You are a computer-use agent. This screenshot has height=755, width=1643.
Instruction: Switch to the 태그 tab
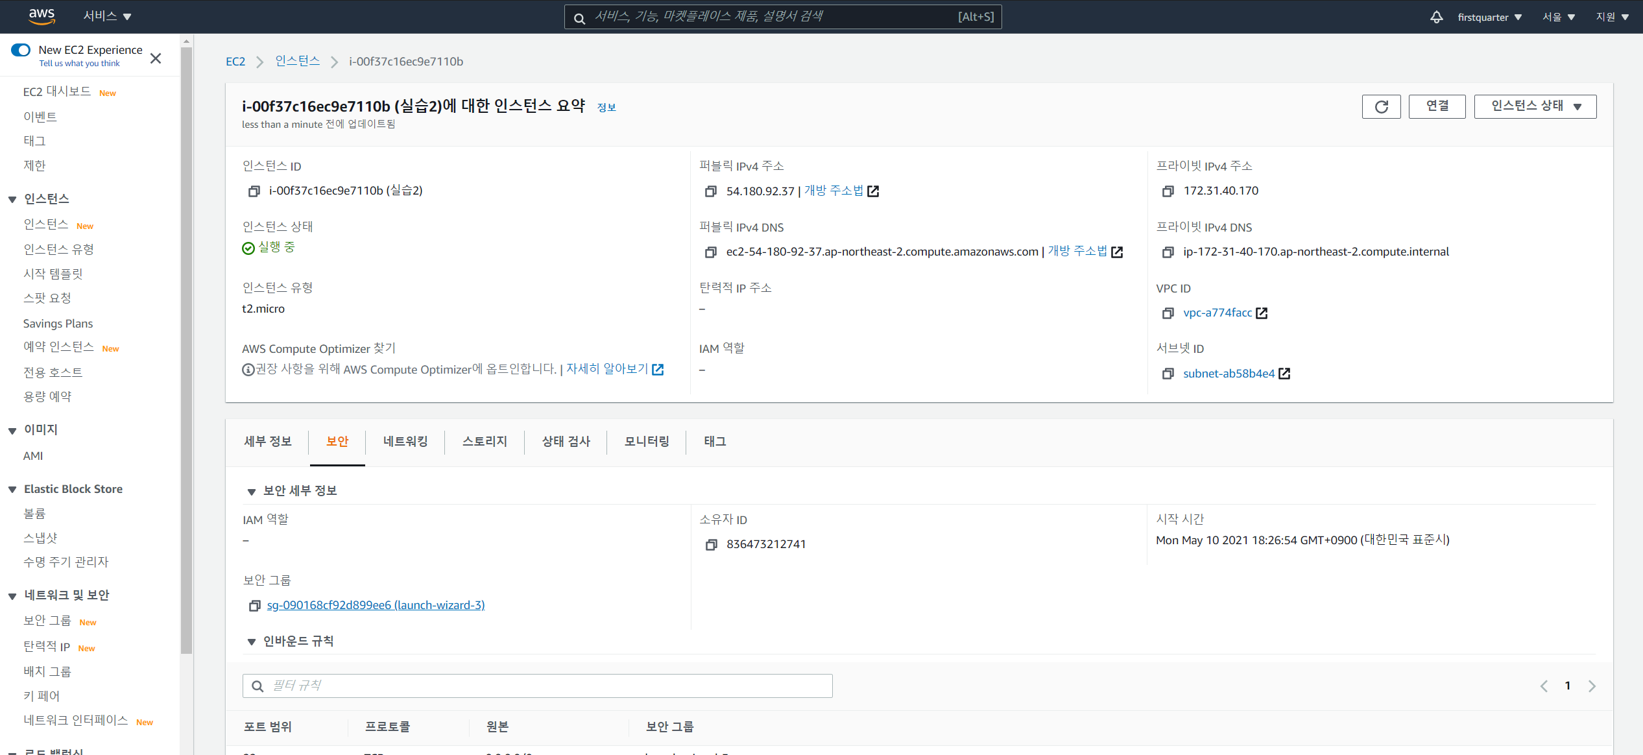click(715, 442)
